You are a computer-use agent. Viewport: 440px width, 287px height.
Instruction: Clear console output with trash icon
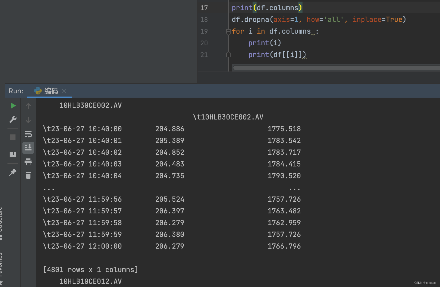coord(28,175)
